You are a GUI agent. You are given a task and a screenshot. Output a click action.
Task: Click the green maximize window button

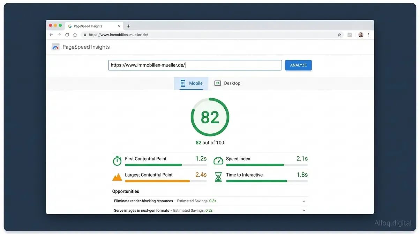pyautogui.click(x=60, y=25)
